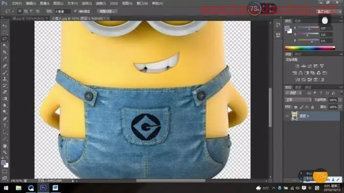Select the Gradient tool
The width and height of the screenshot is (344, 193).
point(4,98)
